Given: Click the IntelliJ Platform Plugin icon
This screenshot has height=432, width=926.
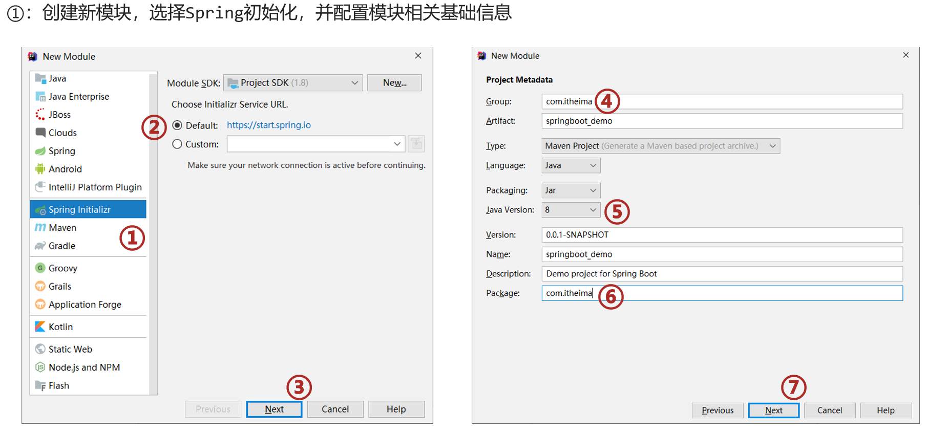Looking at the screenshot, I should point(40,187).
